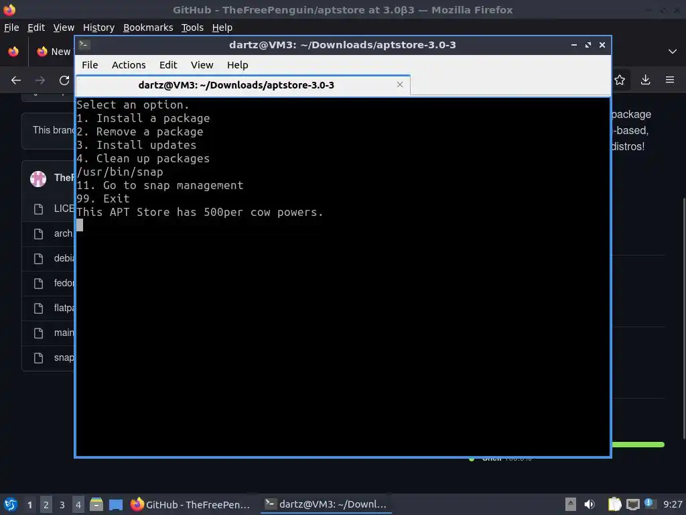Click the "1. Install a package" terminal line
The width and height of the screenshot is (686, 515).
143,118
